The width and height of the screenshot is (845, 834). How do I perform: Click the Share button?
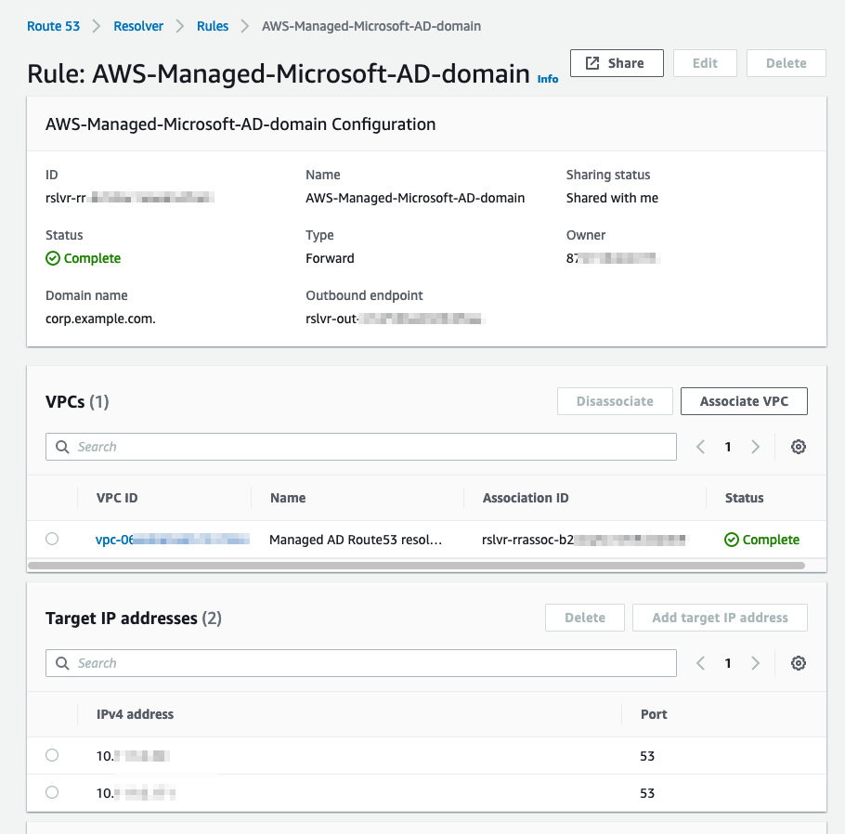point(617,63)
